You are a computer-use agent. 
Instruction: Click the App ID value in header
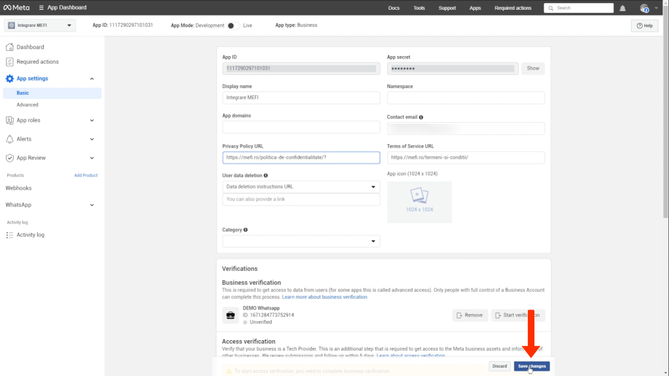[131, 25]
